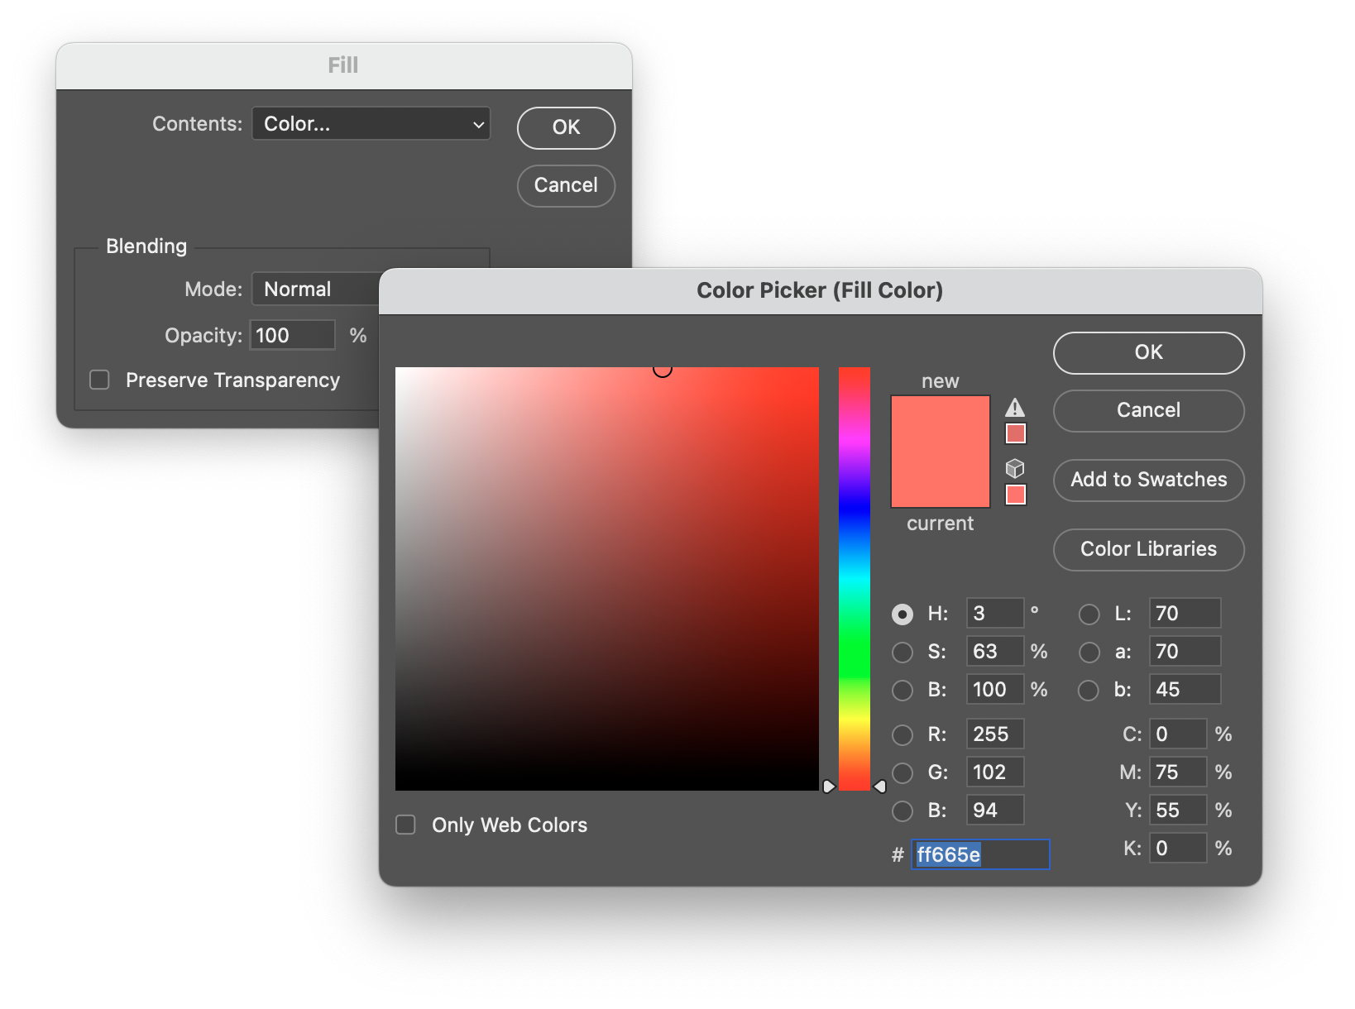Viewport: 1355px width, 1009px height.
Task: Click the hex color field ff665e
Action: click(x=980, y=854)
